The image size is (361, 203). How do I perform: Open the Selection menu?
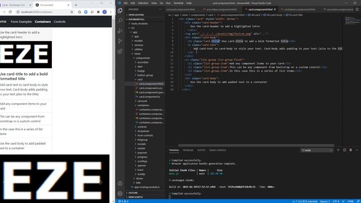[143, 3]
